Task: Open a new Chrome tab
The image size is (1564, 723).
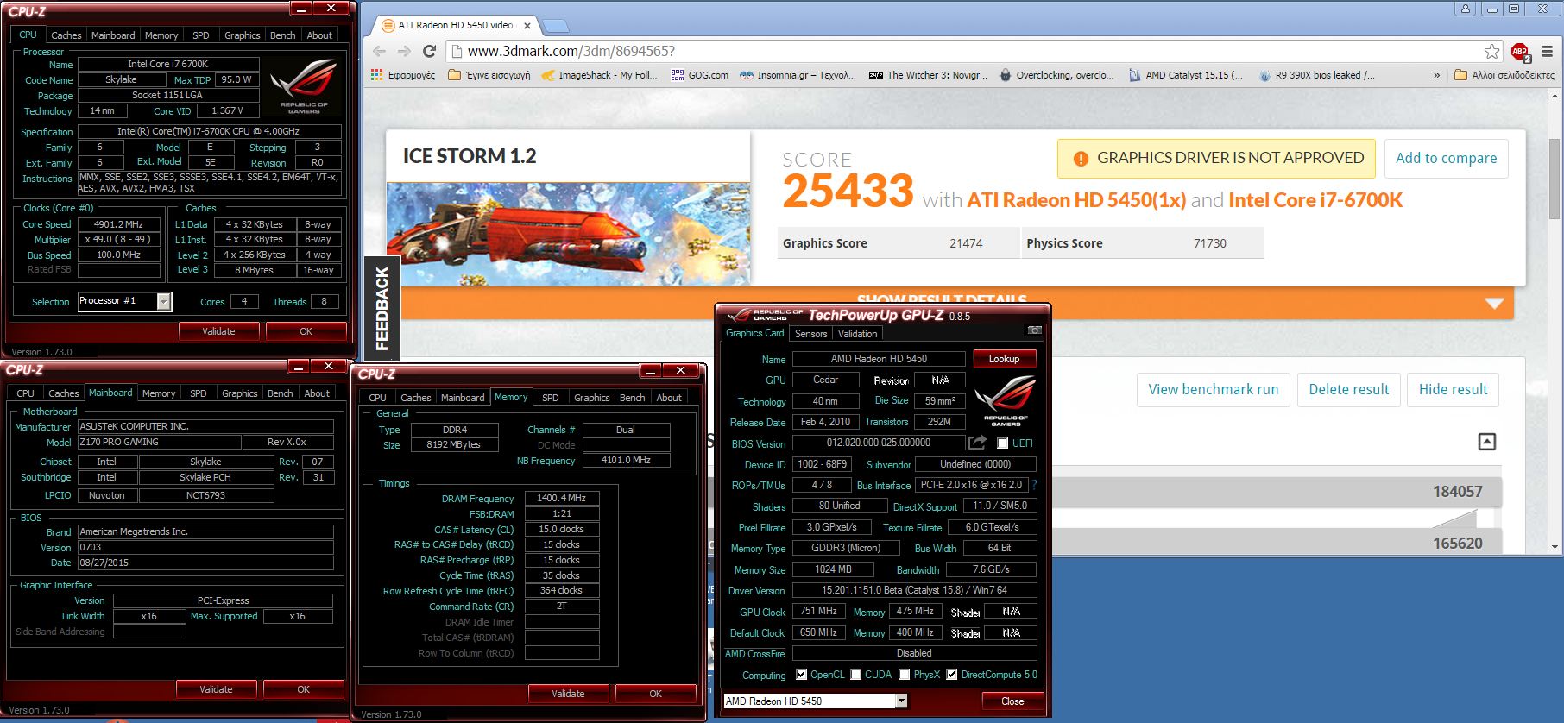Action: pos(555,25)
